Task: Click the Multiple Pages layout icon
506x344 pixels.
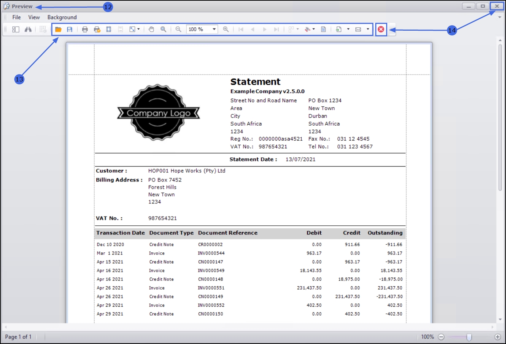Action: 291,29
